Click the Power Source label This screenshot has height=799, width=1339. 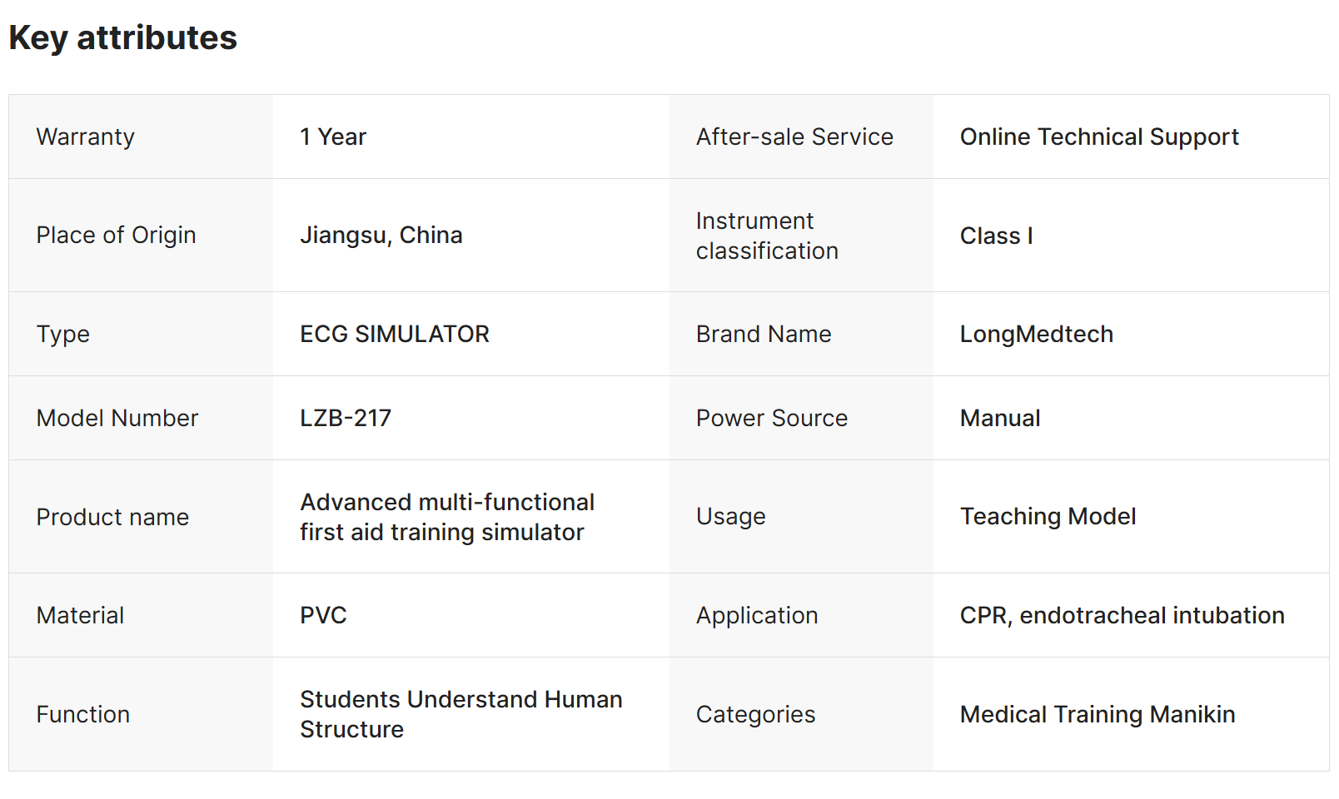pyautogui.click(x=771, y=418)
